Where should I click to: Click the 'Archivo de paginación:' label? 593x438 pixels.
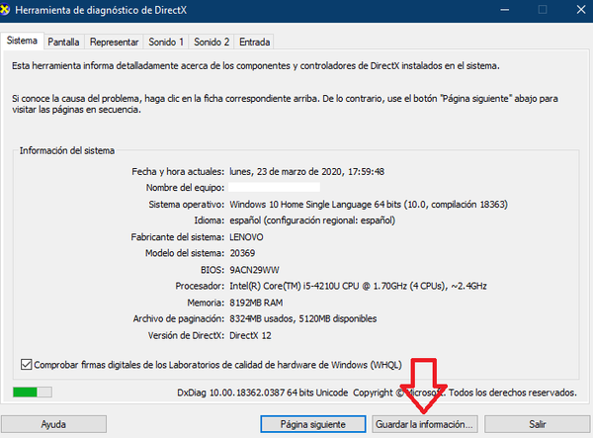tap(179, 318)
